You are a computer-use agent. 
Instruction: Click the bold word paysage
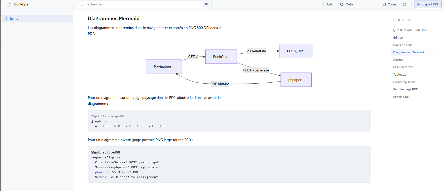pos(149,98)
